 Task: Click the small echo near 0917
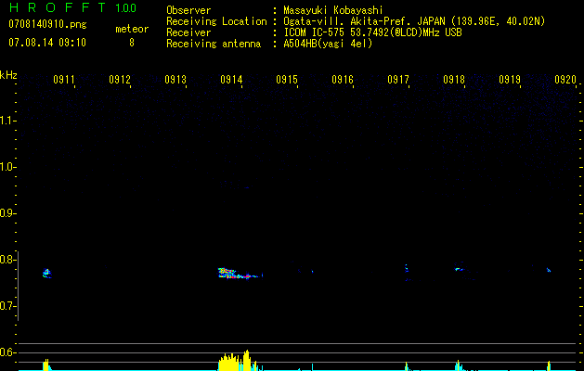point(407,268)
